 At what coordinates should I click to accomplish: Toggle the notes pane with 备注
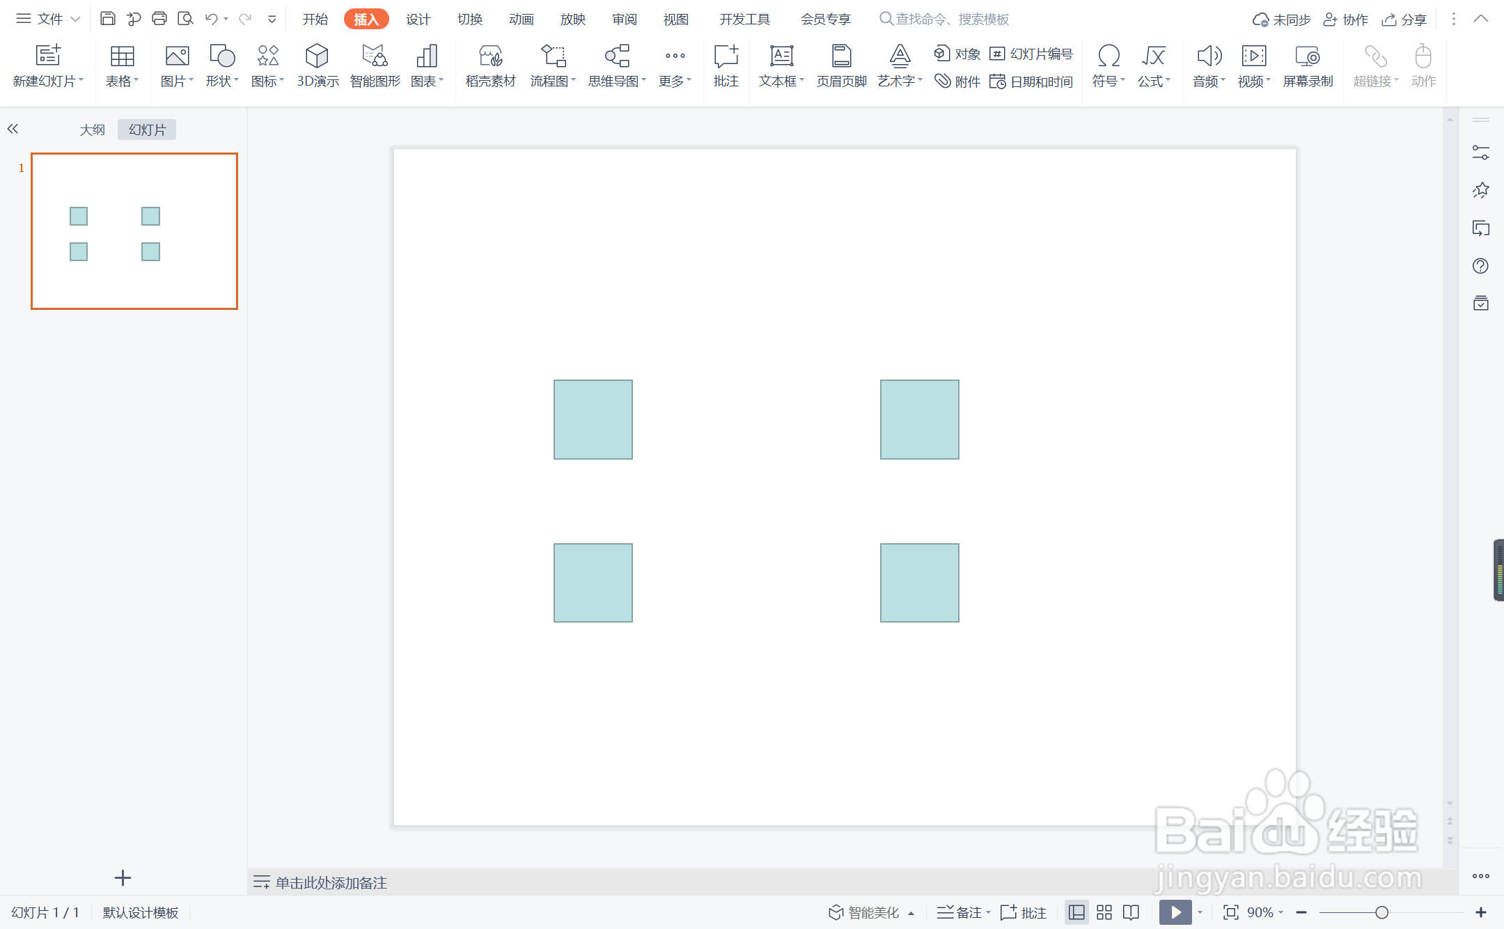(961, 912)
